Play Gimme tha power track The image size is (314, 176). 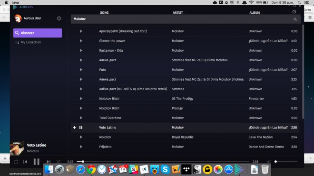pos(81,41)
